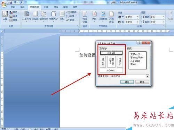The image size is (174, 130).
Task: Click the 字数 10/10 word count
Action: point(19,129)
